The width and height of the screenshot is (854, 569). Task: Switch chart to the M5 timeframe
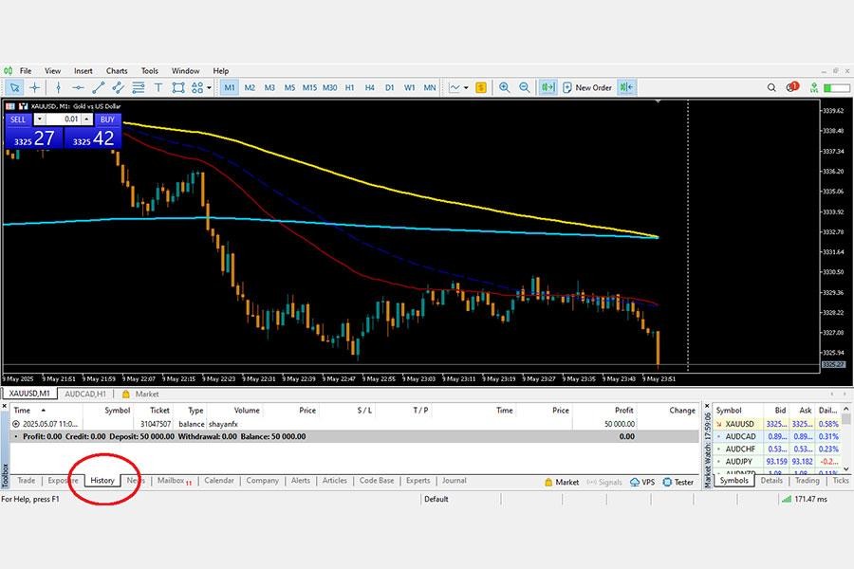(289, 87)
